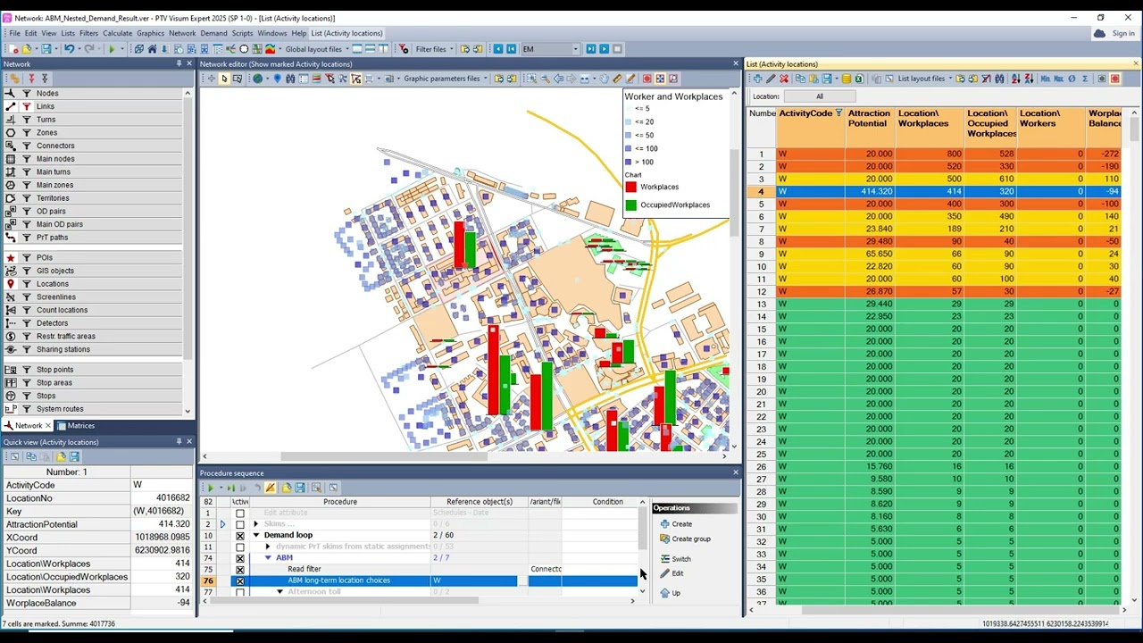Toggle the Active checkbox for Edit attribute row
The width and height of the screenshot is (1143, 643).
[239, 513]
